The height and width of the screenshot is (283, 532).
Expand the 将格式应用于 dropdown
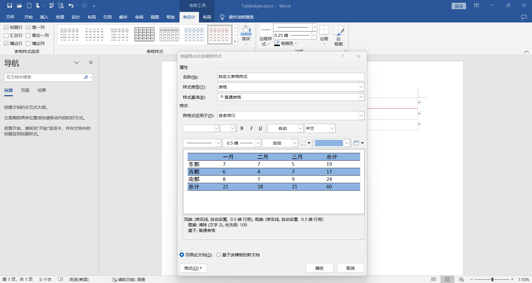(x=361, y=116)
